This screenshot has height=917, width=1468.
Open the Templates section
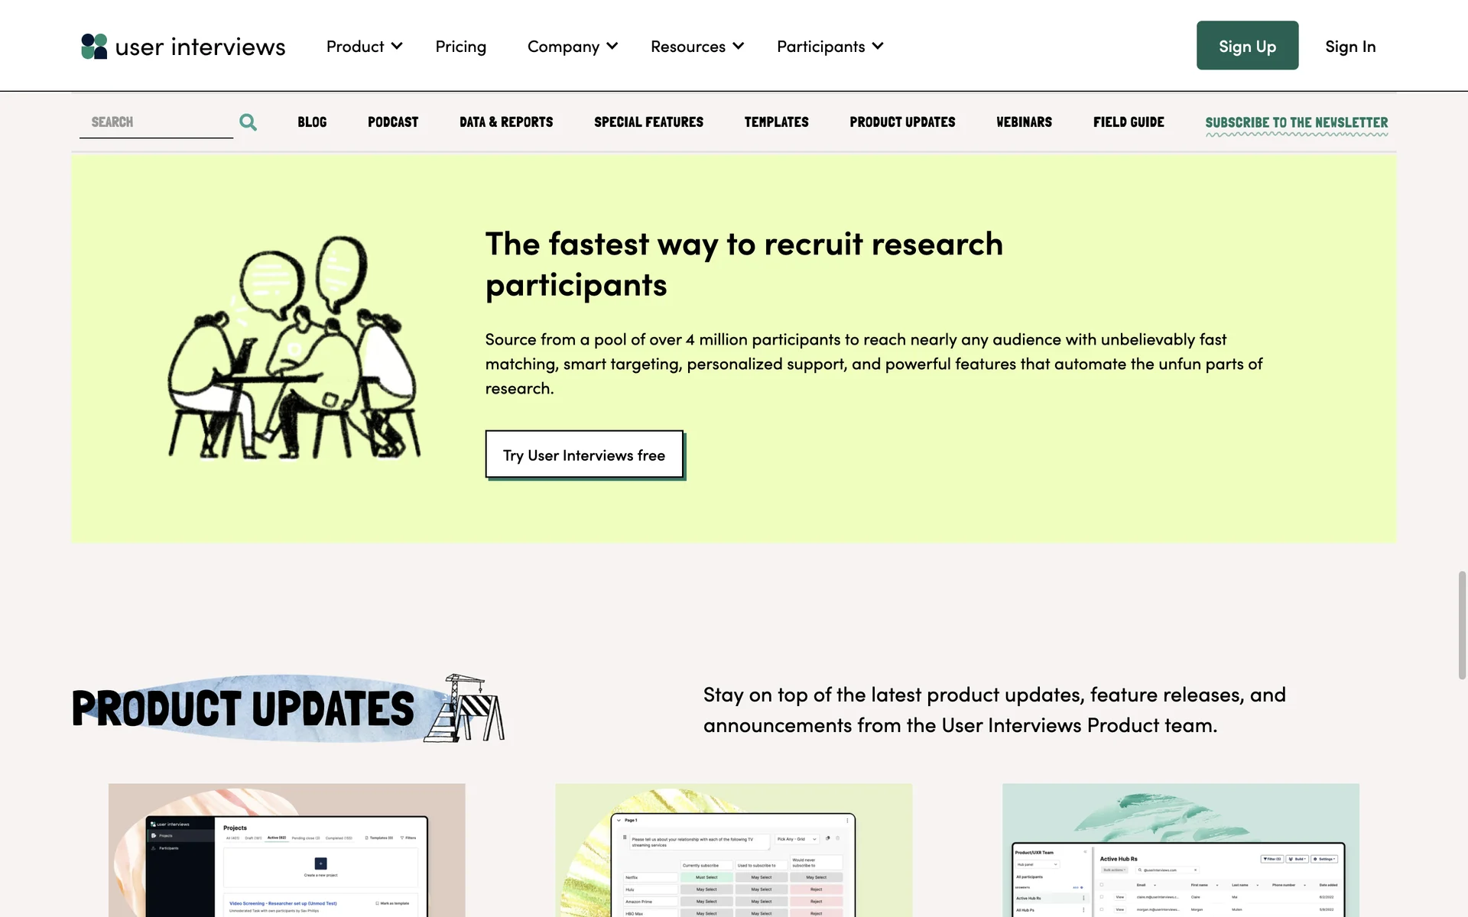tap(776, 122)
